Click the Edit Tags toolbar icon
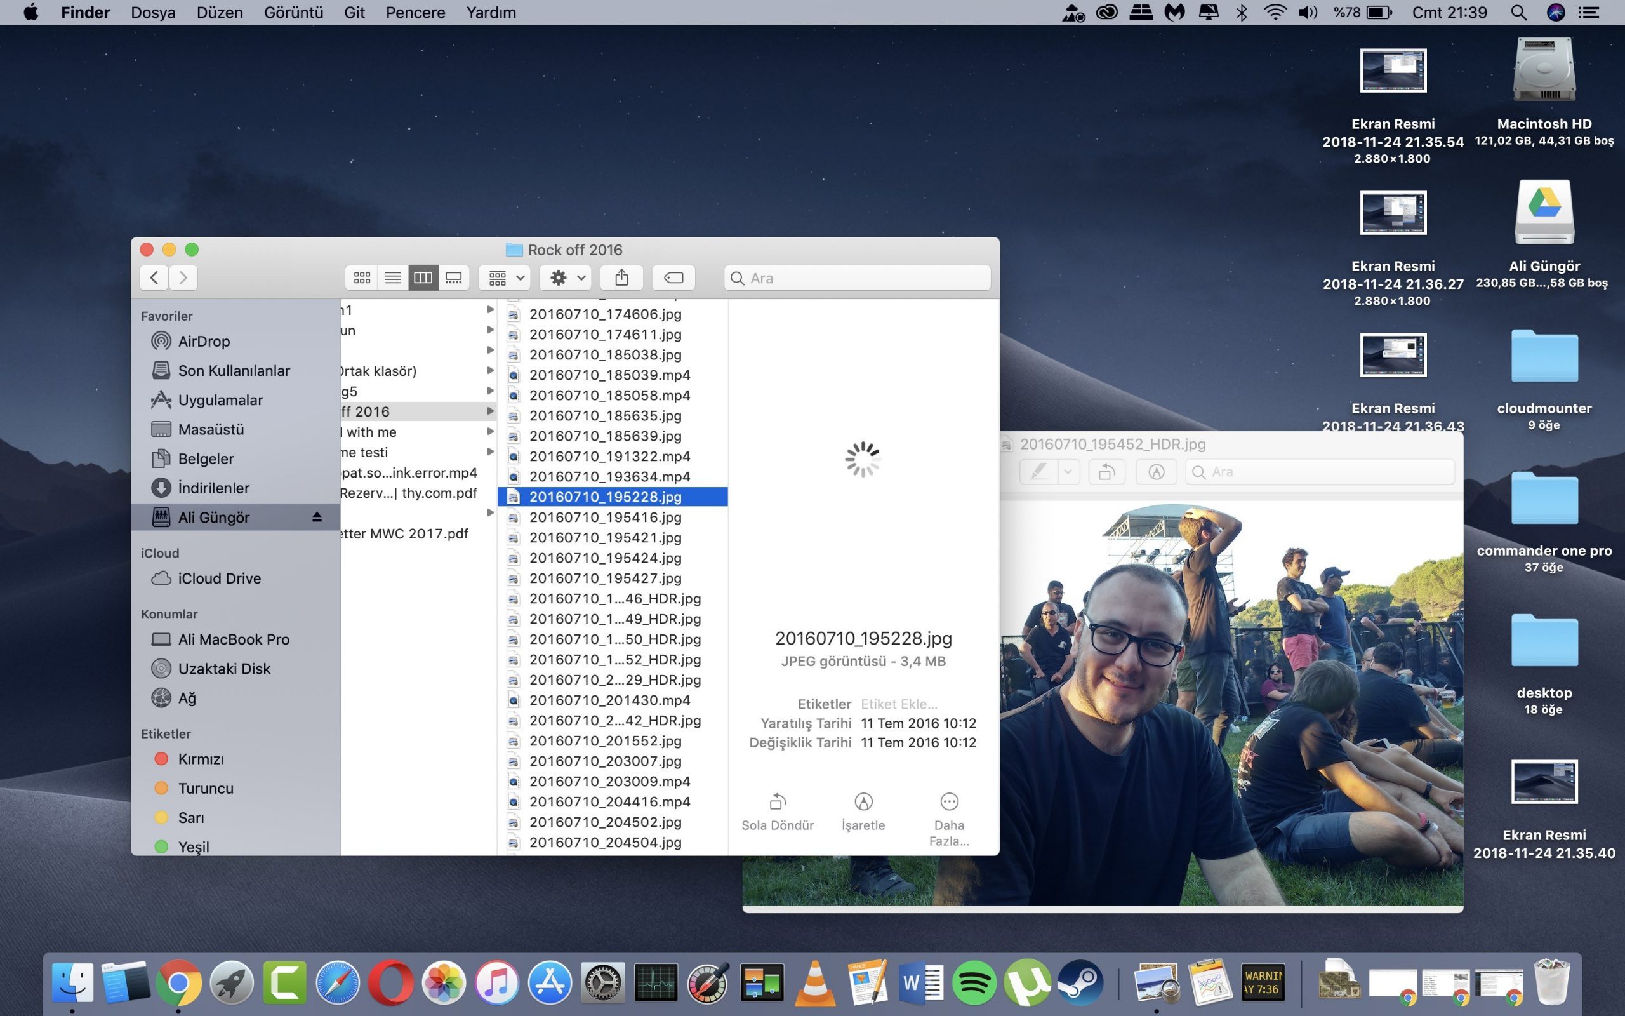1625x1016 pixels. coord(673,277)
